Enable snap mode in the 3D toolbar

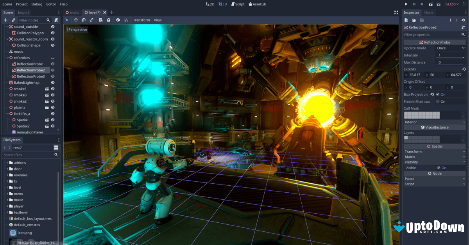(x=126, y=20)
